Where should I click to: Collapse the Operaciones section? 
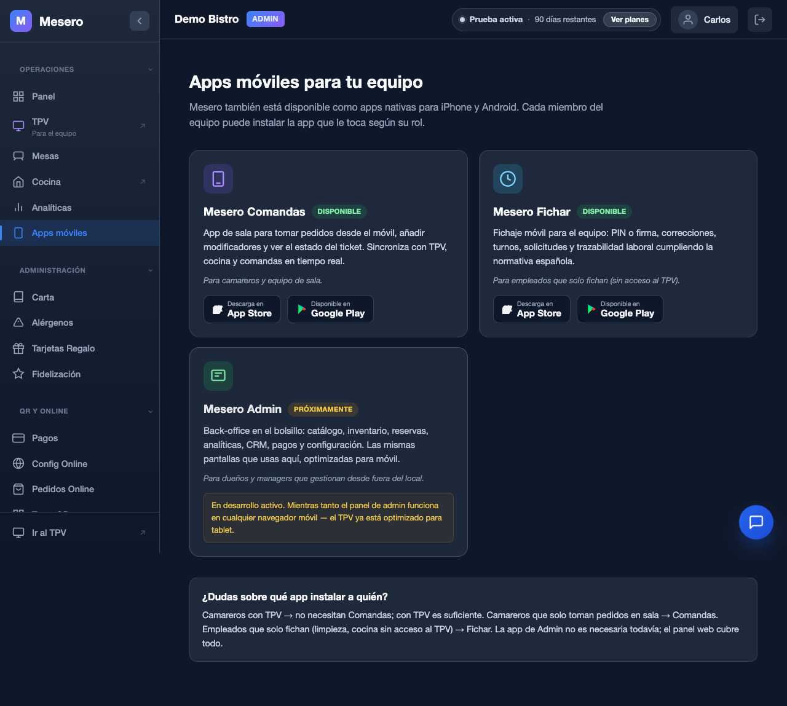point(151,69)
